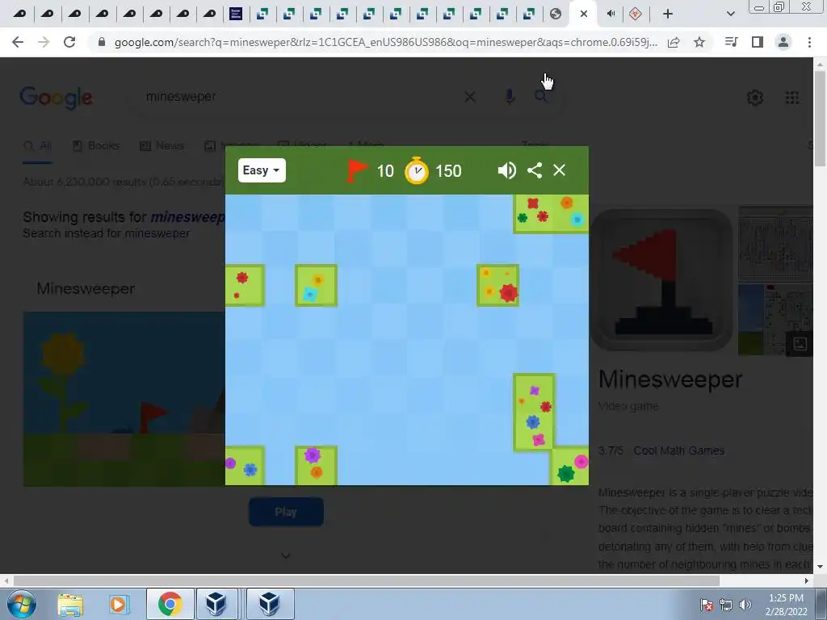Screen dimensions: 827x620
Task: Open the clock showing 1:25 PM
Action: pos(786,605)
